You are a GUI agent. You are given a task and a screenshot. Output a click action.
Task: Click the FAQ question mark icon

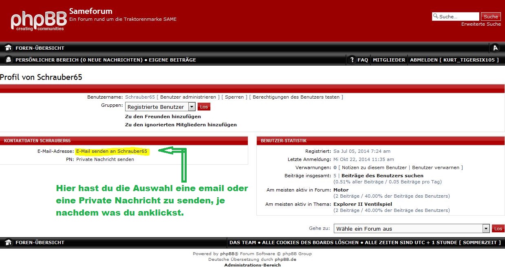click(x=352, y=60)
